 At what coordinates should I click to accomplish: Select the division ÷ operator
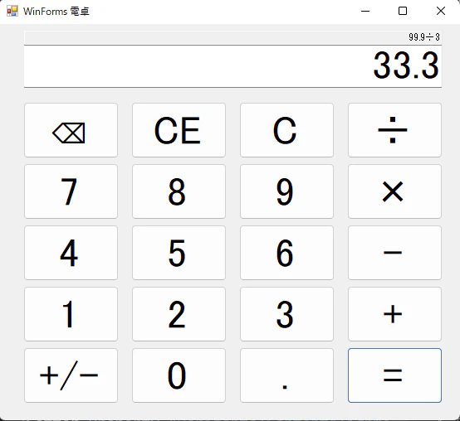[394, 130]
